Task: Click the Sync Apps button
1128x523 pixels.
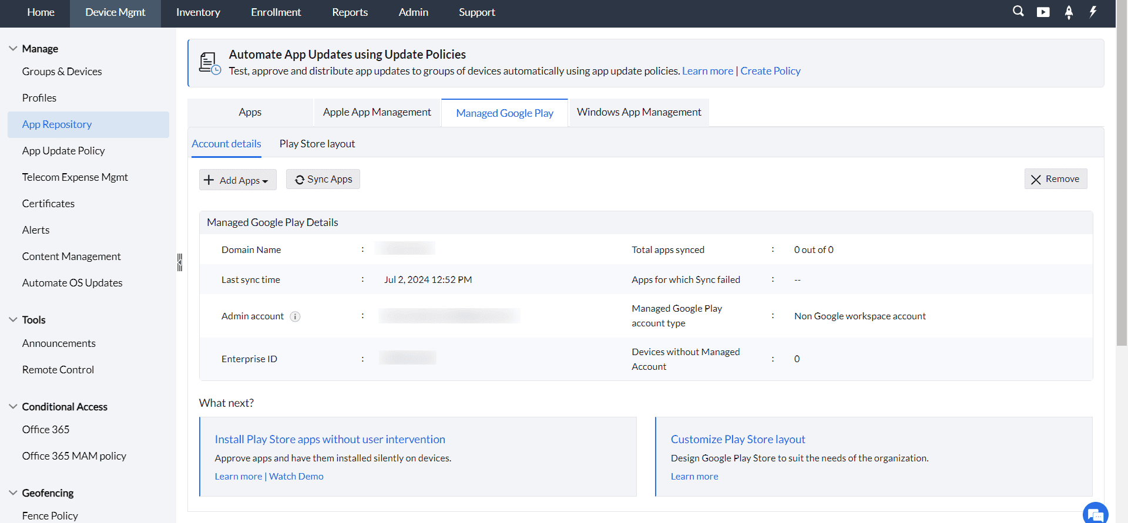Action: [x=323, y=180]
